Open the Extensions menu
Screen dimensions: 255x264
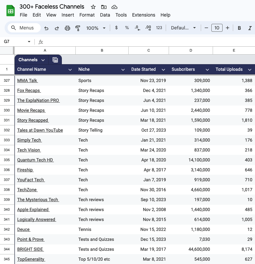point(144,15)
